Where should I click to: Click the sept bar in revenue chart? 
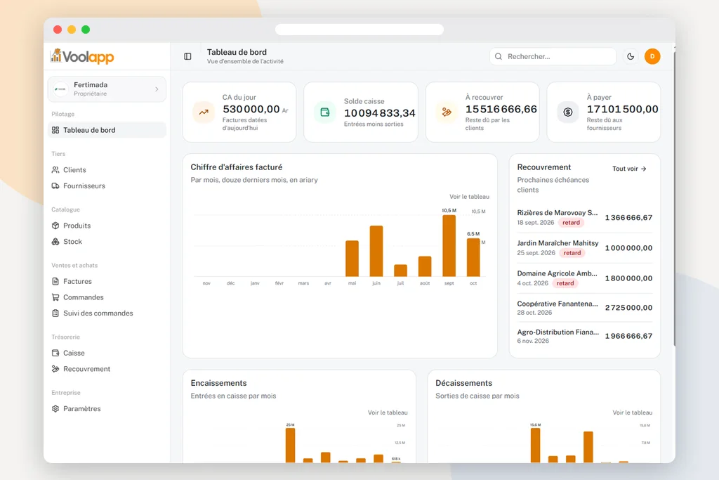[449, 245]
